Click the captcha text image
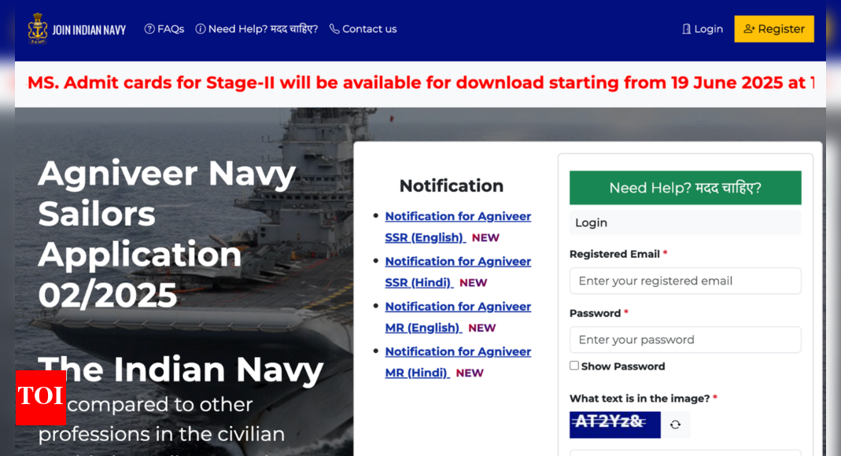The height and width of the screenshot is (456, 841). pos(614,424)
